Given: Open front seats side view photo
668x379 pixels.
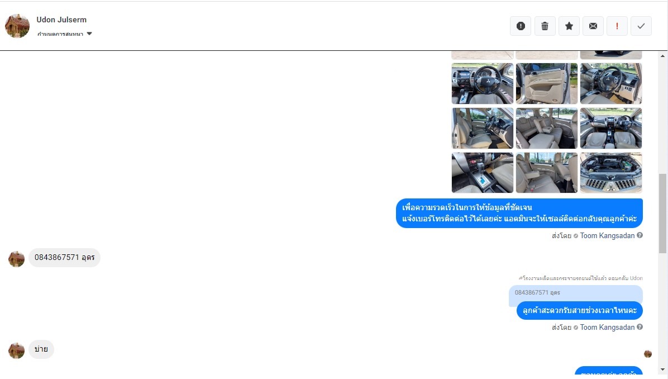Looking at the screenshot, I should 482,129.
